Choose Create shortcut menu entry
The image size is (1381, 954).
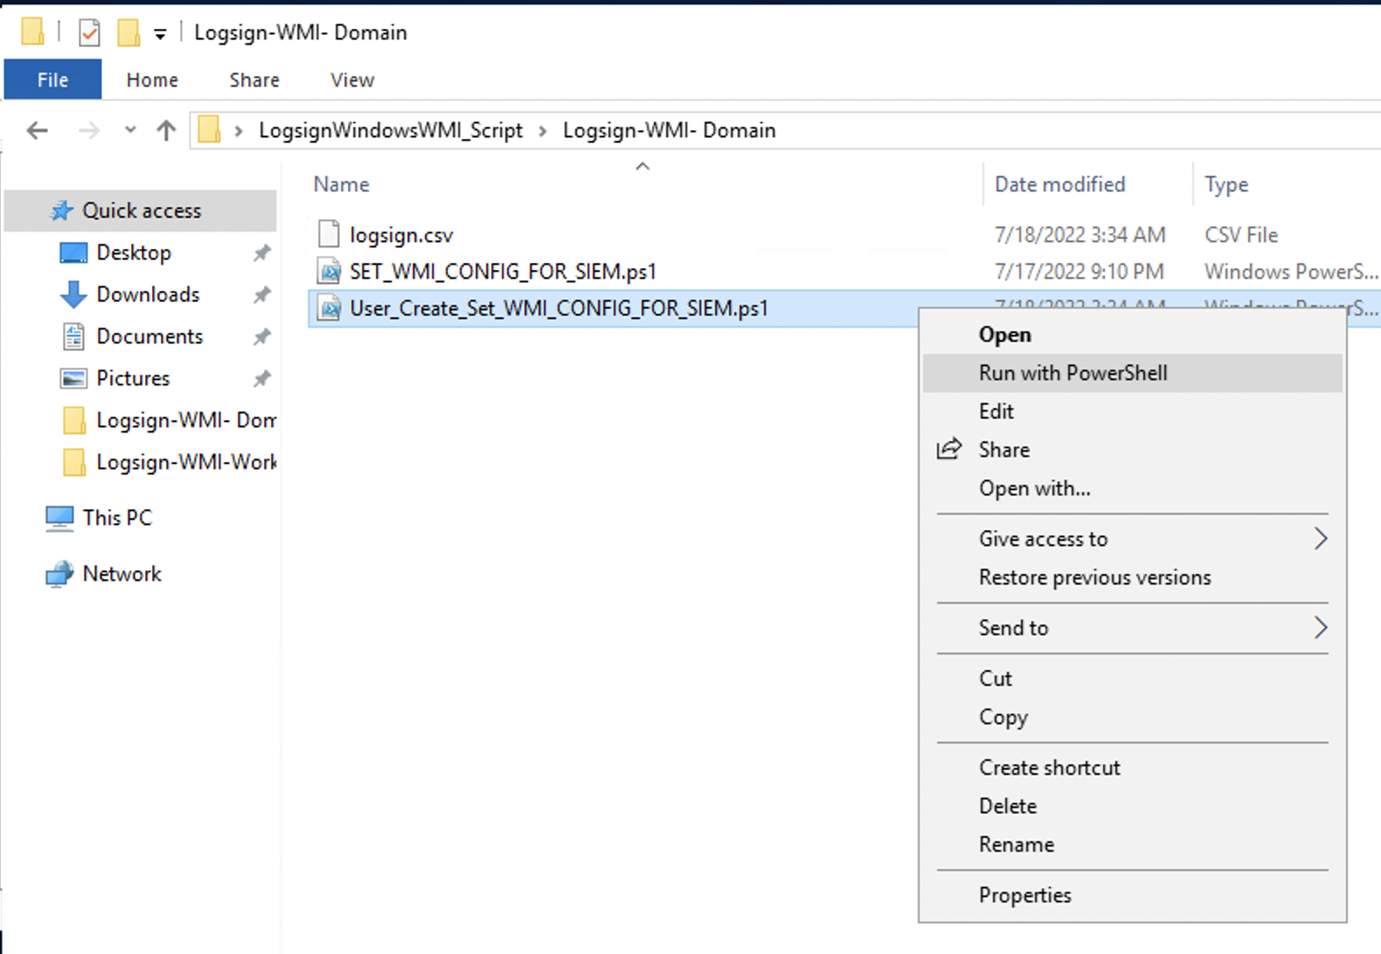pyautogui.click(x=1132, y=768)
